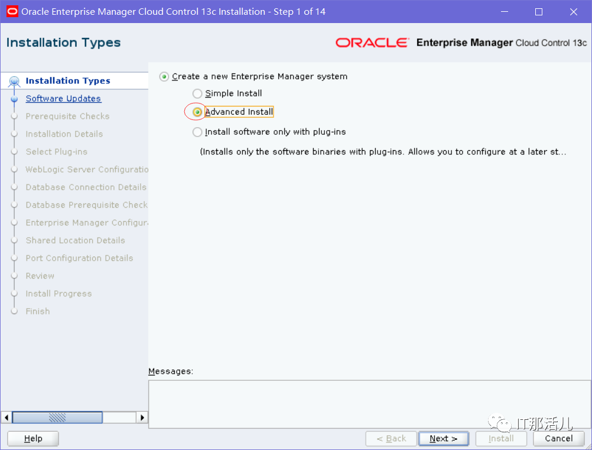
Task: Click the Install Progress step
Action: pos(58,294)
